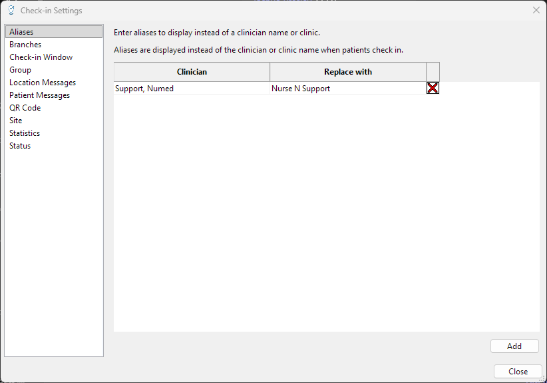Viewport: 547px width, 383px height.
Task: Close the Check-in Settings window with X
Action: [x=536, y=10]
